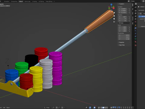Toggle X-ray mode in viewport header
The width and height of the screenshot is (145, 109).
point(99,107)
